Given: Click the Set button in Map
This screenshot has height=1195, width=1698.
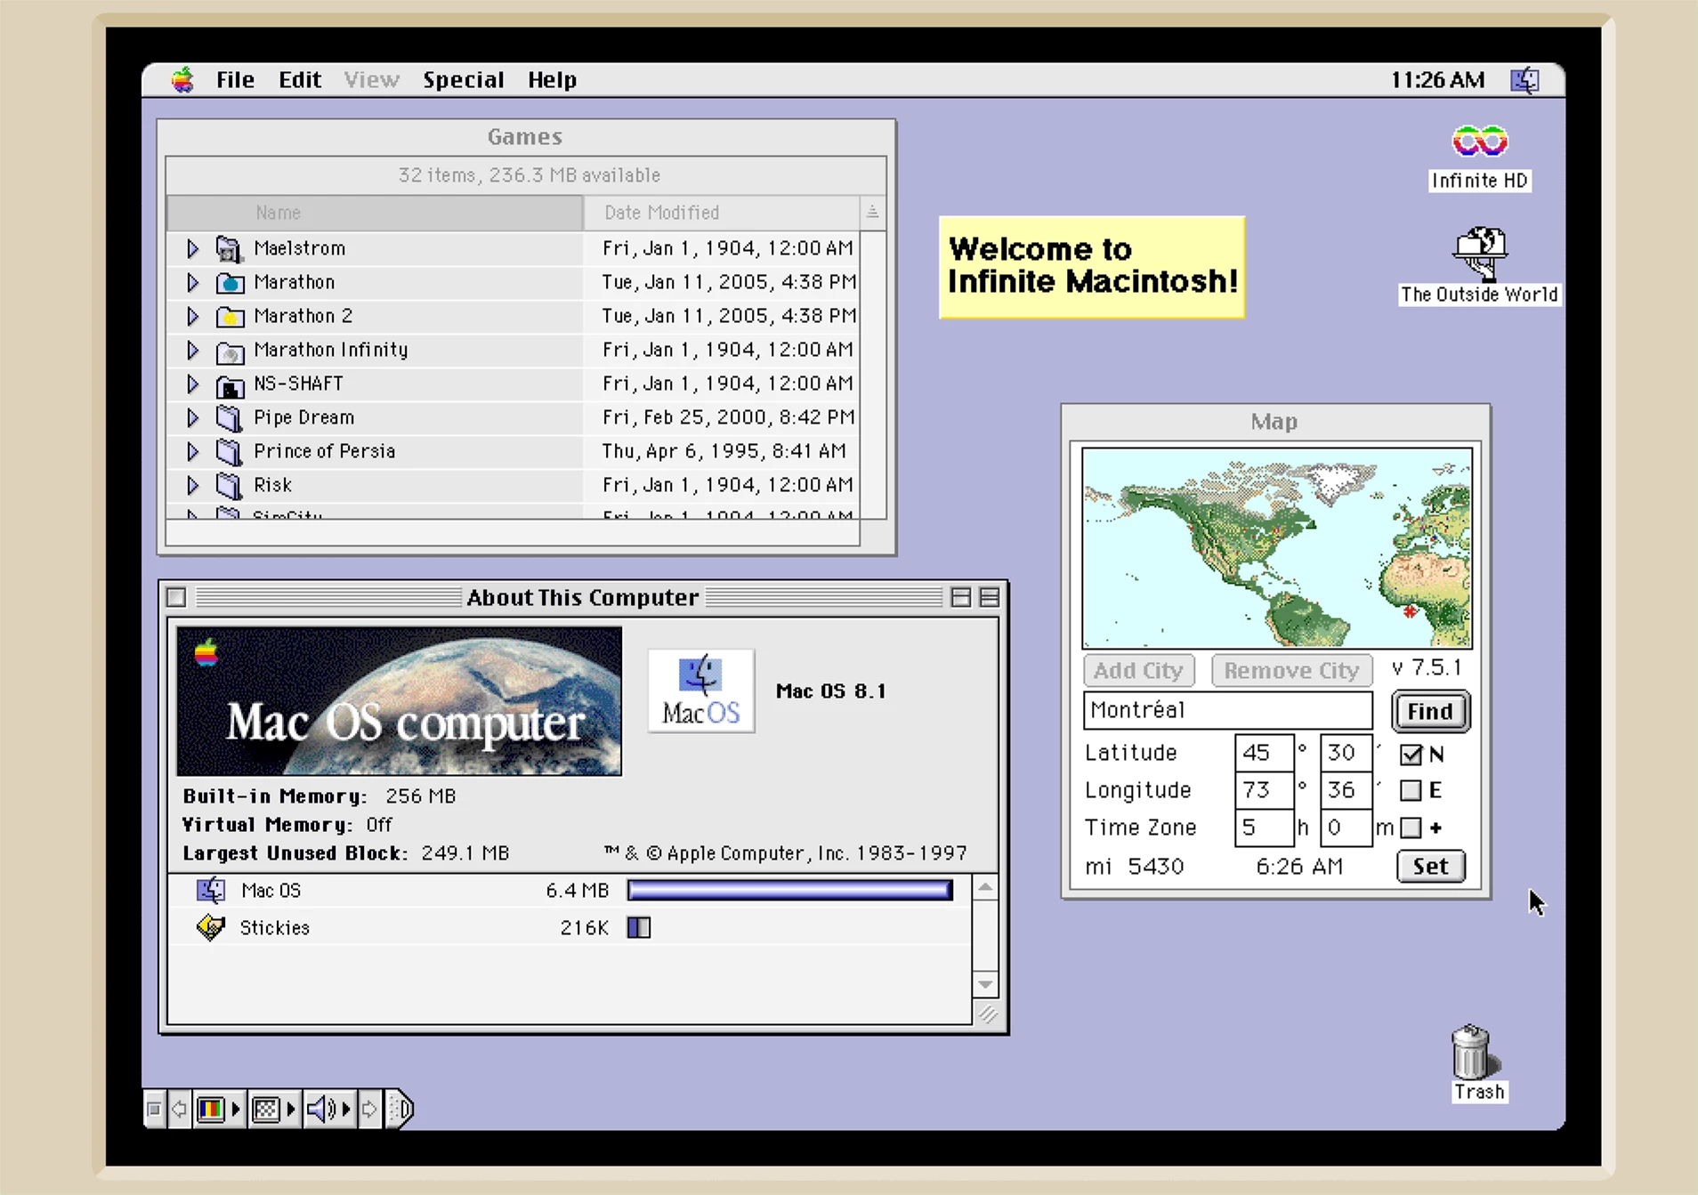Looking at the screenshot, I should tap(1430, 866).
